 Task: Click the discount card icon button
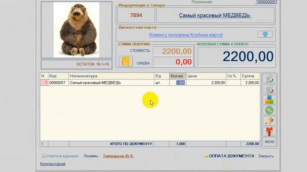[x=265, y=34]
